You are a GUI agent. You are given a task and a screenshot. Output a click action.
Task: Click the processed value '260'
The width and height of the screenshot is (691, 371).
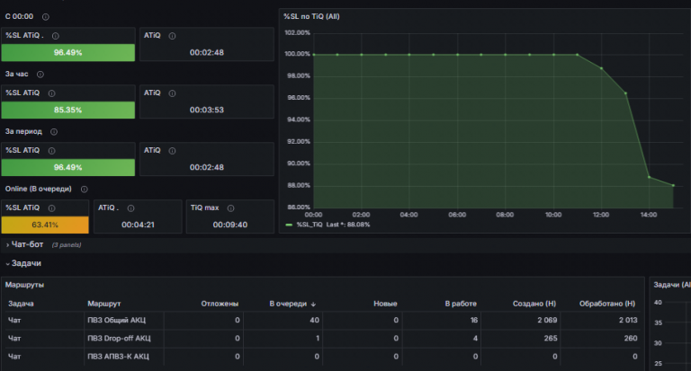(631, 338)
